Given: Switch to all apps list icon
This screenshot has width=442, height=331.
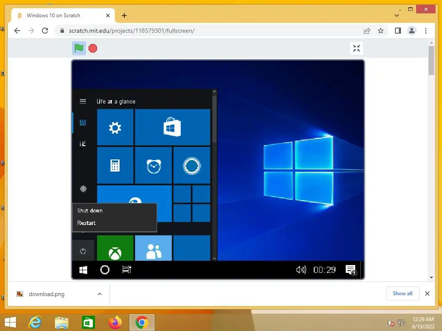Looking at the screenshot, I should tap(82, 144).
